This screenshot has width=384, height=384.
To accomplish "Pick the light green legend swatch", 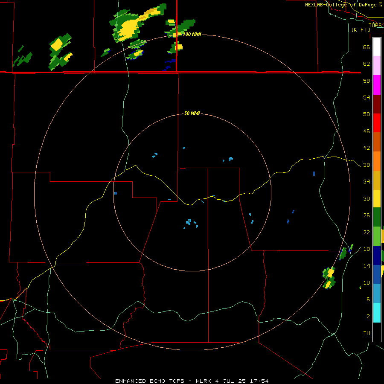I will (377, 236).
